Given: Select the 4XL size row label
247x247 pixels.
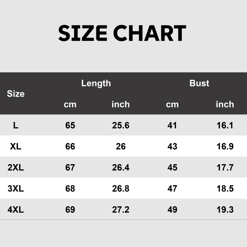Looking at the screenshot, I should click(x=16, y=210).
